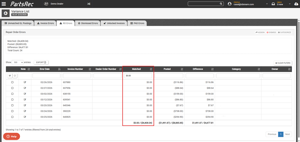This screenshot has width=300, height=142.
Task: Click the Dismiss button
Action: coord(271,33)
